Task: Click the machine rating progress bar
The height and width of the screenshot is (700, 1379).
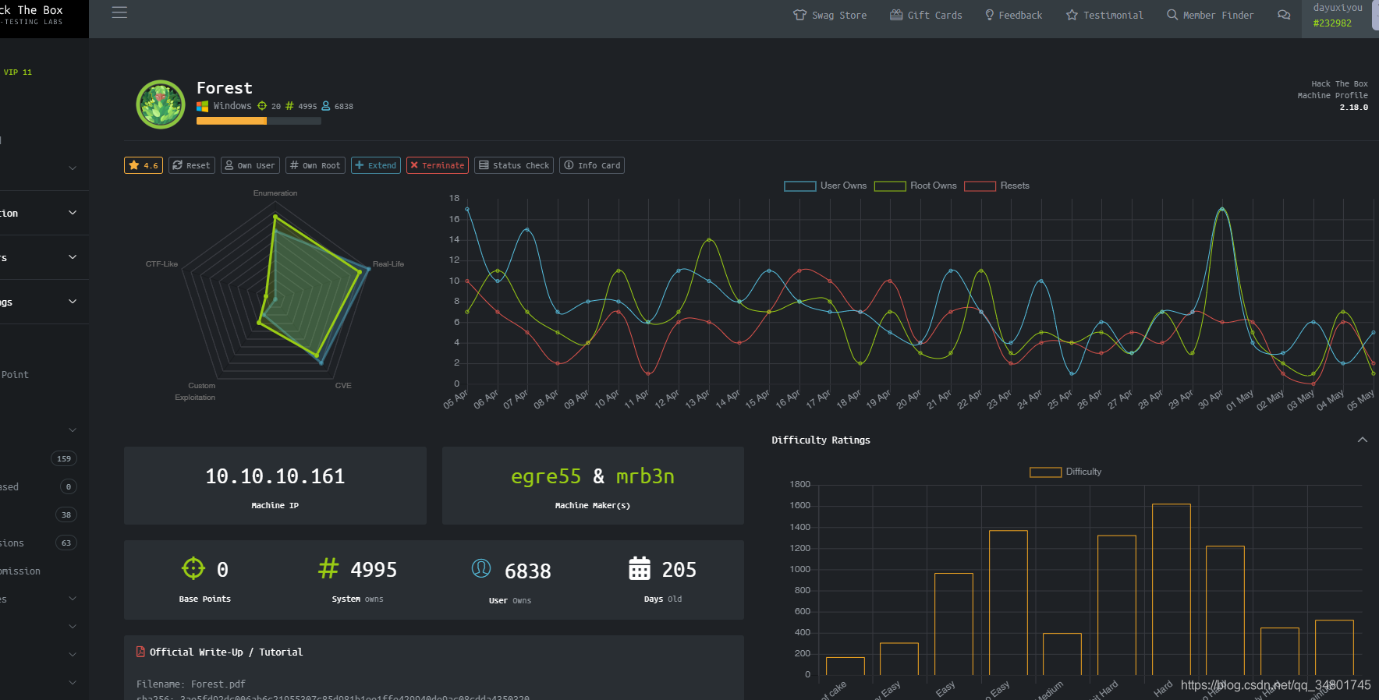Action: pyautogui.click(x=259, y=121)
